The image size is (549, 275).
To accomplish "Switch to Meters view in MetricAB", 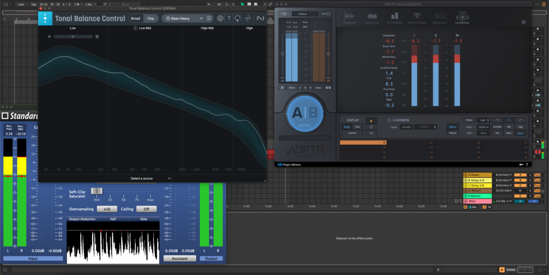I will pyautogui.click(x=452, y=127).
